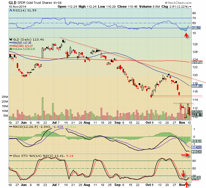
Task: Click the 80 level on stochastic axis
Action: pos(194,161)
